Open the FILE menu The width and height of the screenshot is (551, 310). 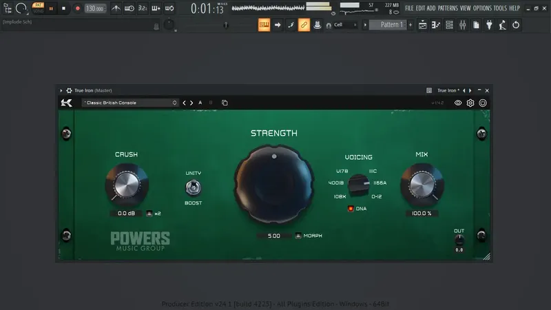point(409,8)
